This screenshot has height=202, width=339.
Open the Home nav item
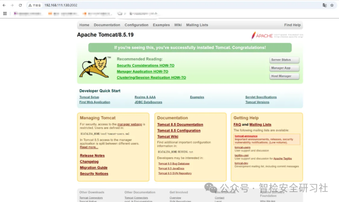[x=84, y=25]
